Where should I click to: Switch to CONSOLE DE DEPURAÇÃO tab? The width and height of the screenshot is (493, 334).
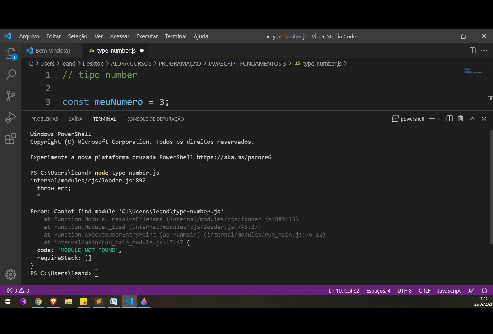coord(155,119)
